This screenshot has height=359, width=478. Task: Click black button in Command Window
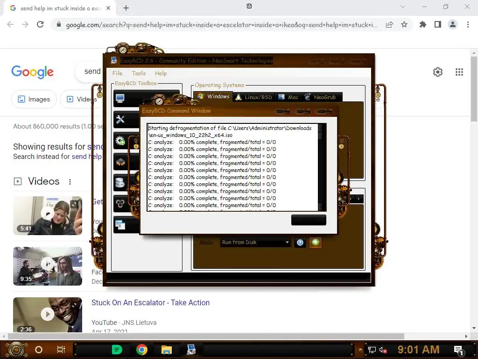[x=309, y=220]
